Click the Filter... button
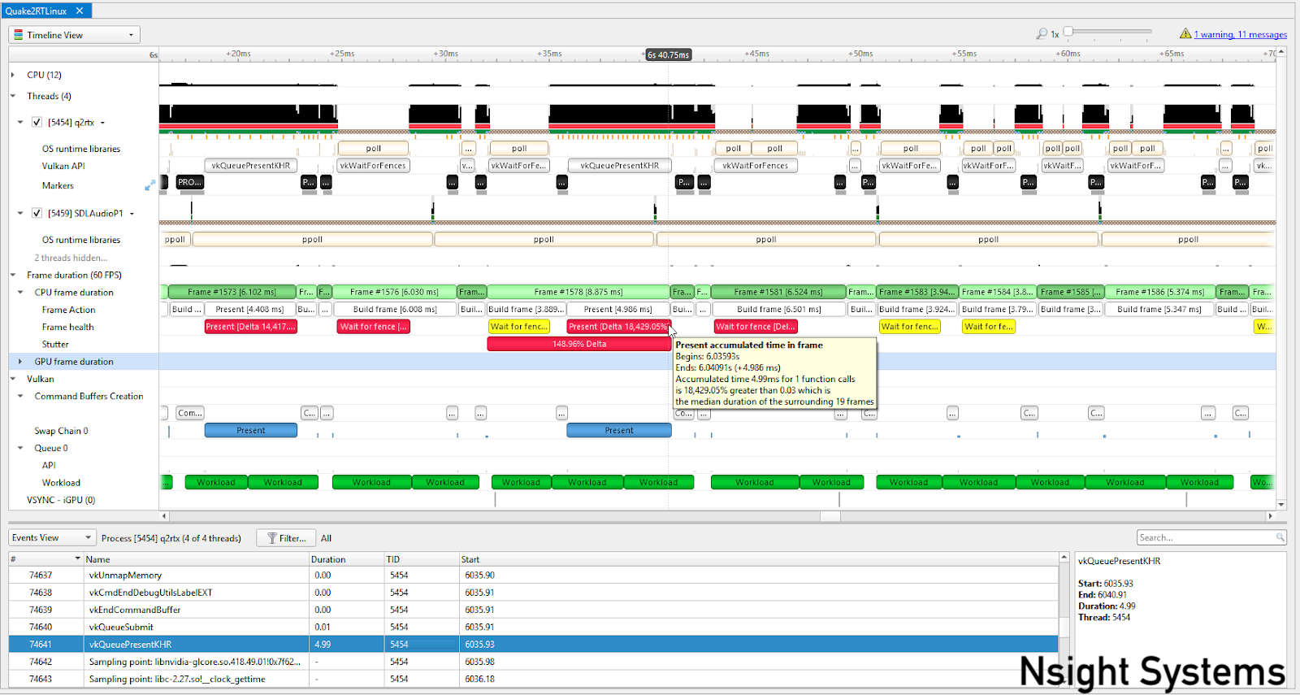Screen dimensions: 1300x695 pyautogui.click(x=286, y=538)
